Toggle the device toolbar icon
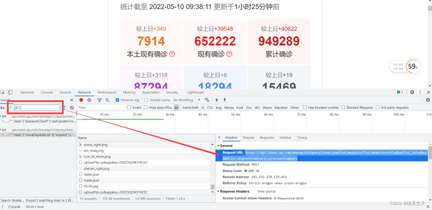The image size is (432, 210). (10, 92)
